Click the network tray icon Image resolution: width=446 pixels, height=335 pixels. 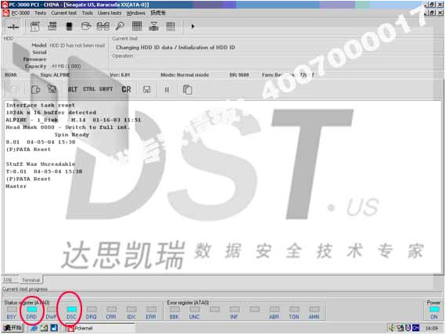400,328
